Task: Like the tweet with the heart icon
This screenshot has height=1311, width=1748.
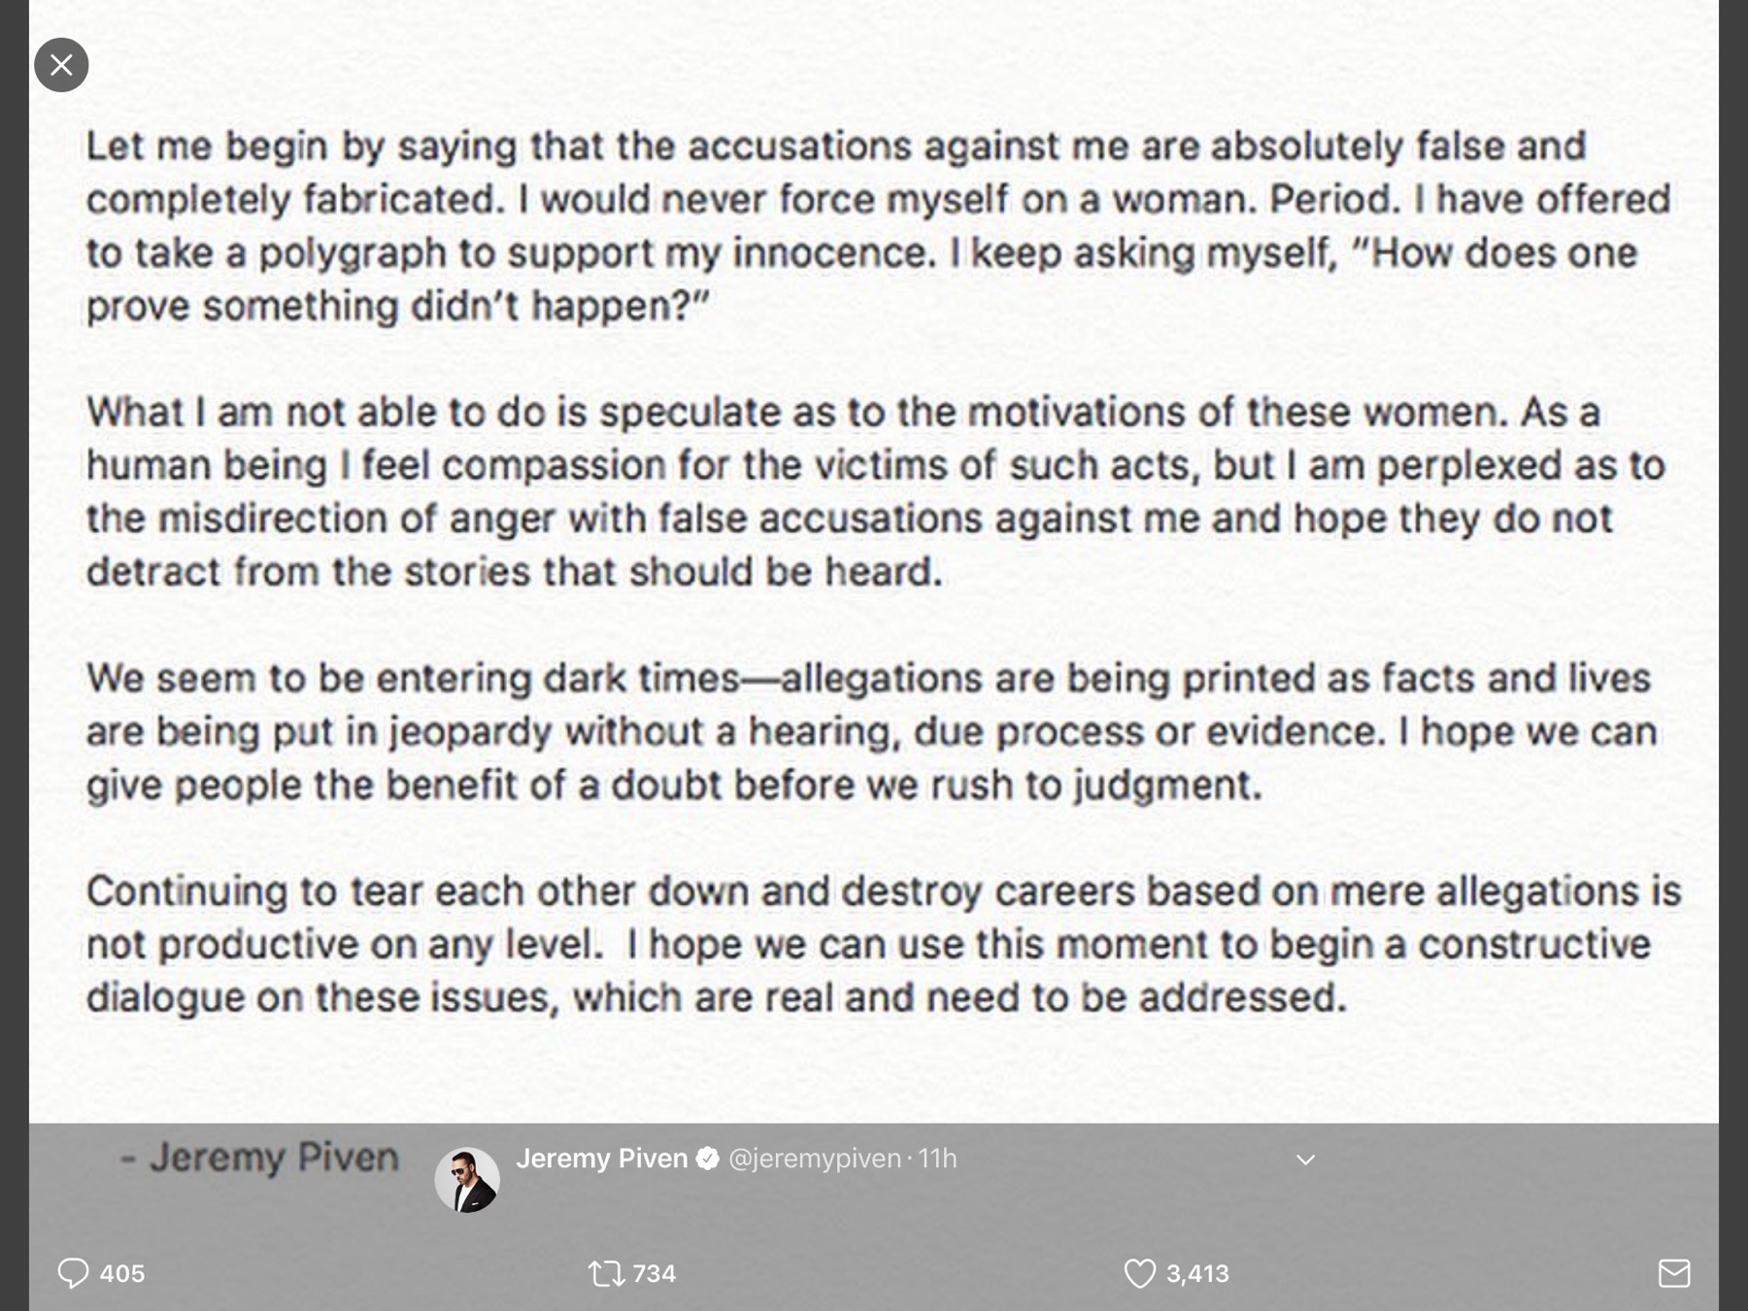Action: pyautogui.click(x=1140, y=1273)
